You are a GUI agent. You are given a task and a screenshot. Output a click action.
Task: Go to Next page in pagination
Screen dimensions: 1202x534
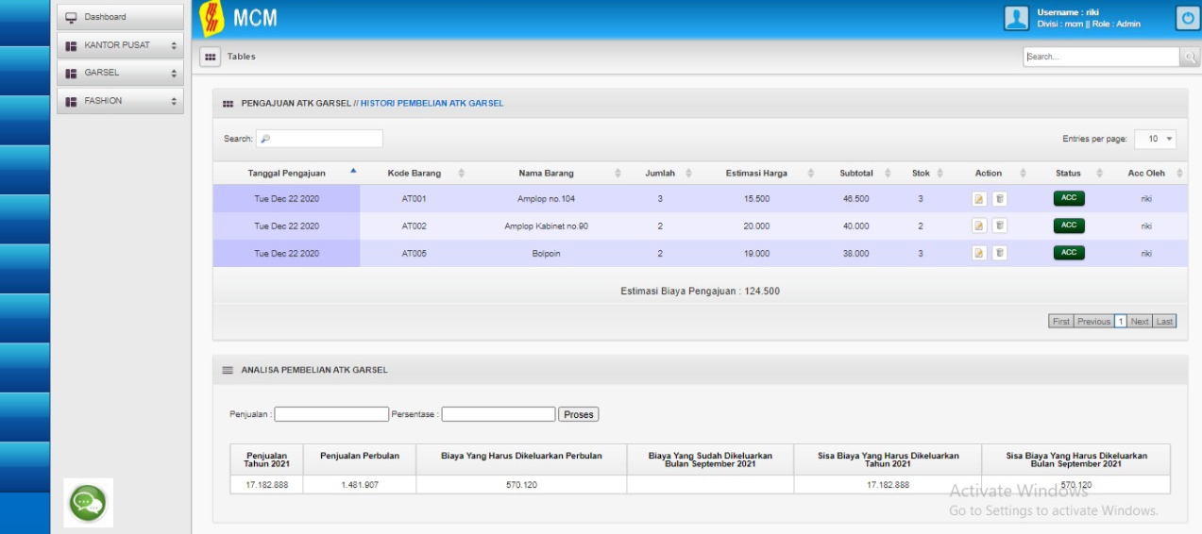pos(1140,322)
